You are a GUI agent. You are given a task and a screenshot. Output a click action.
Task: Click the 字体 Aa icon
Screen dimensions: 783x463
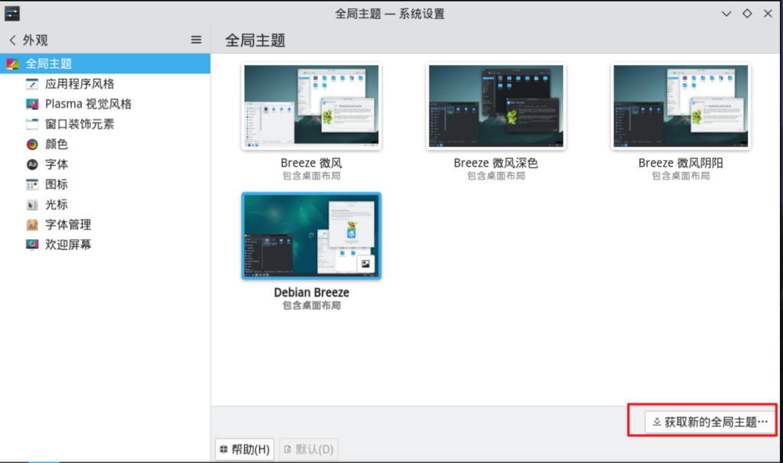pos(32,164)
